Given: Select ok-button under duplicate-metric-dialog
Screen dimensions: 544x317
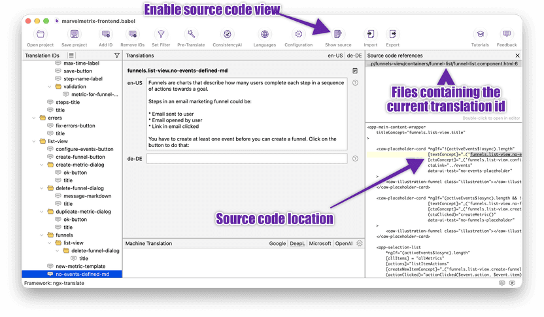Looking at the screenshot, I should 75,220.
